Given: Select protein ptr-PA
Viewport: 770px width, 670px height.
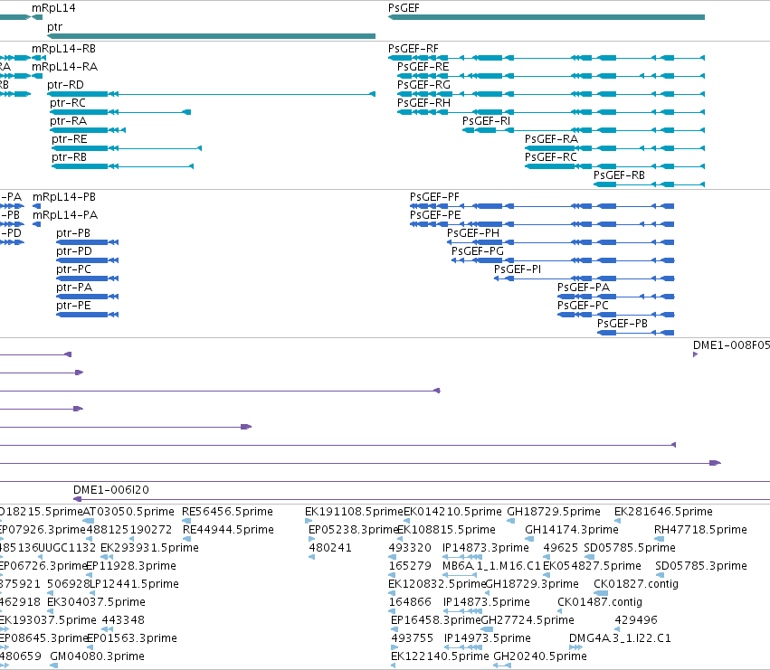Looking at the screenshot, I should pyautogui.click(x=88, y=297).
